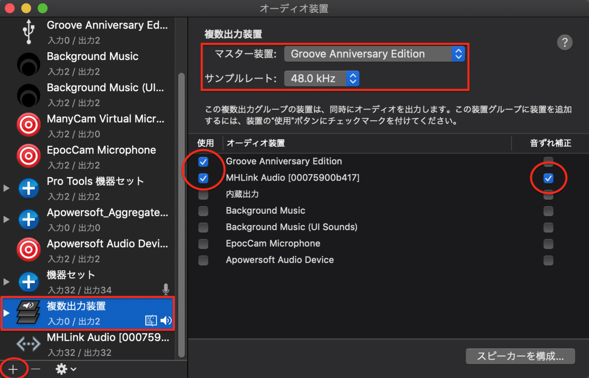
Task: Click the 複数出力装置 stacked speaker icon
Action: 29,313
